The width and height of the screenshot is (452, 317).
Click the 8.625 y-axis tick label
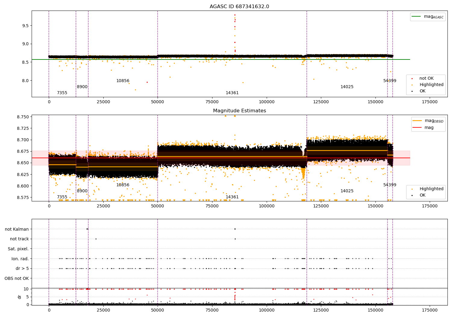(x=23, y=175)
